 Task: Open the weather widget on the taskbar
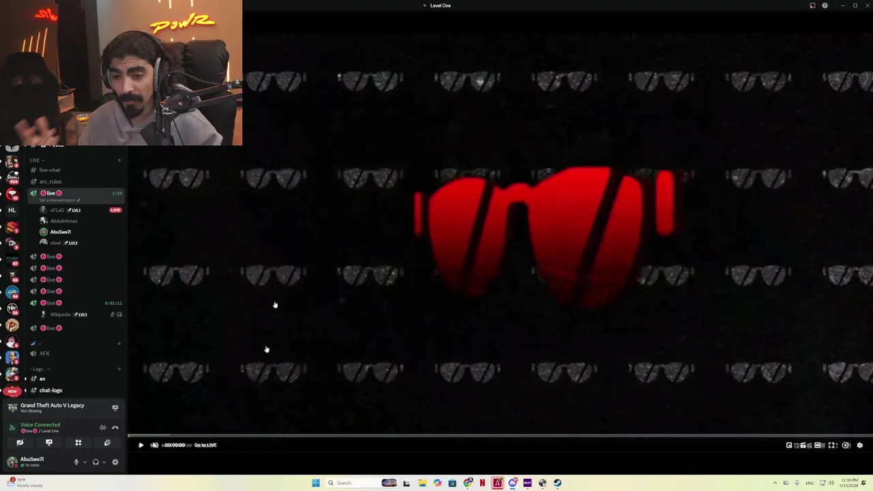click(x=25, y=482)
